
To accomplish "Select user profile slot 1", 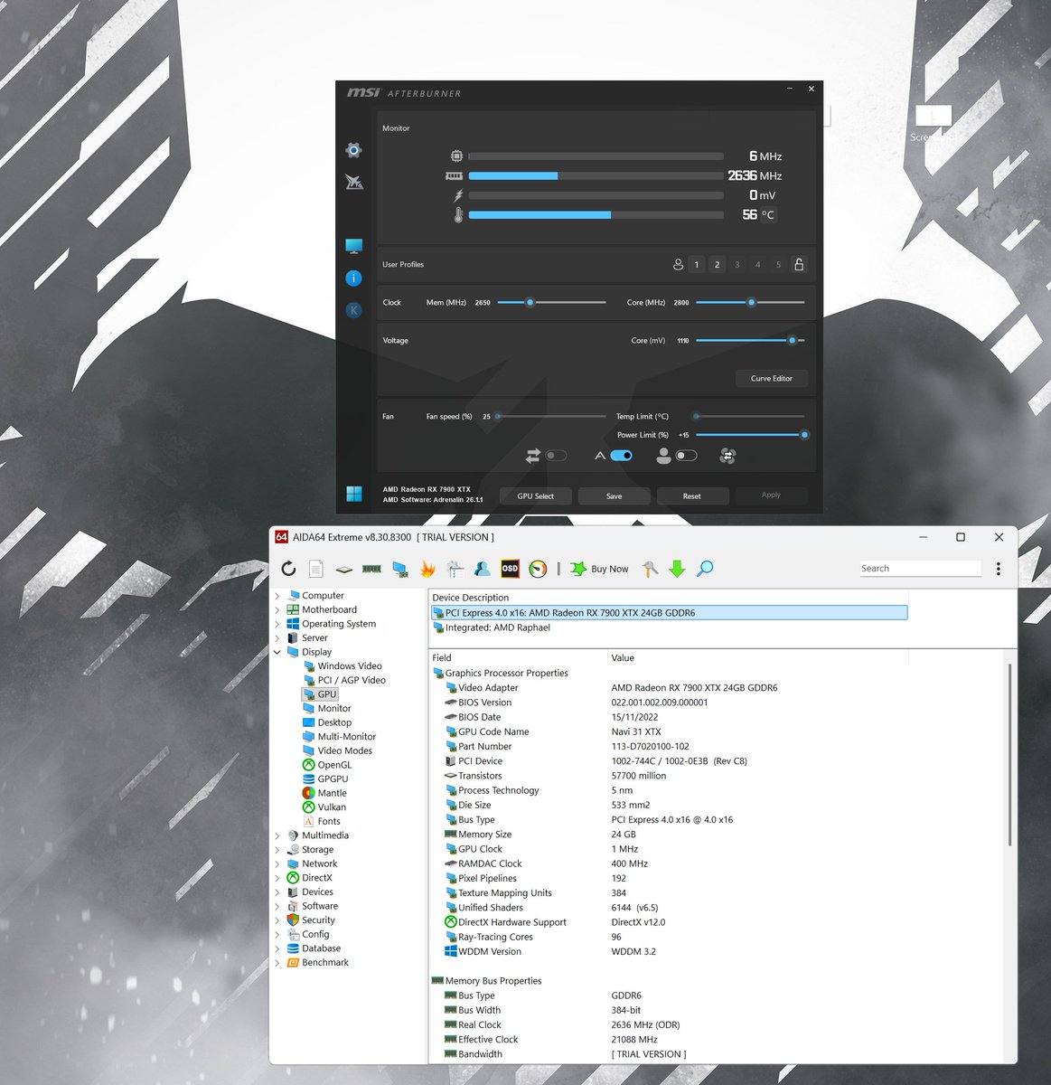I will (x=697, y=265).
